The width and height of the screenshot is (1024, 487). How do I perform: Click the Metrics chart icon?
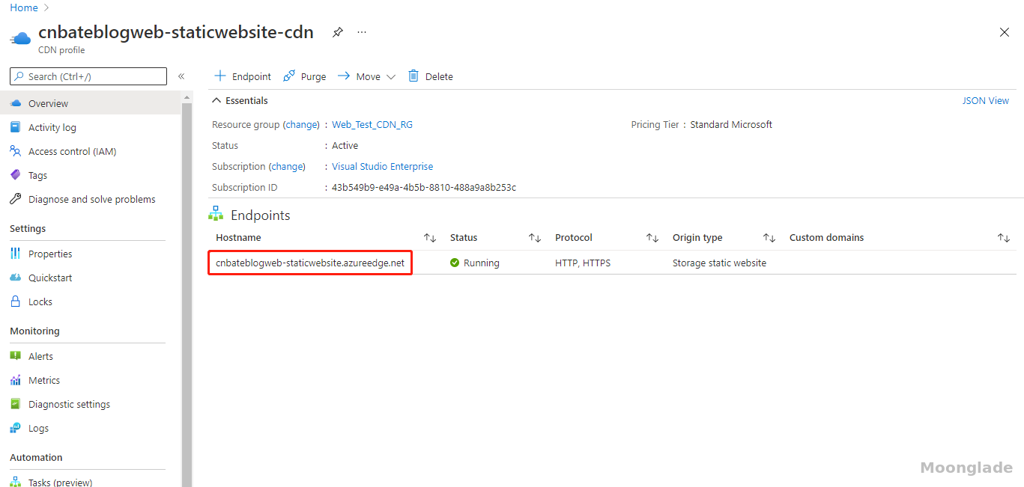[x=16, y=380]
